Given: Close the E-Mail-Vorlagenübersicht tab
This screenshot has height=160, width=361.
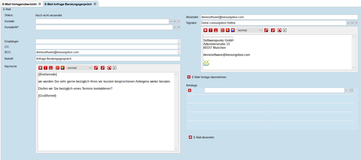Looking at the screenshot, I should (40, 4).
